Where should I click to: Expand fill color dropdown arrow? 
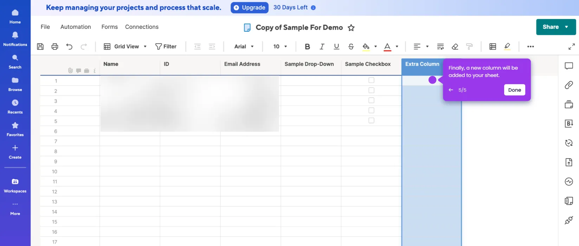point(375,46)
